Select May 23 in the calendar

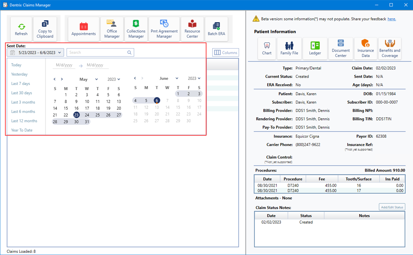[x=76, y=115]
